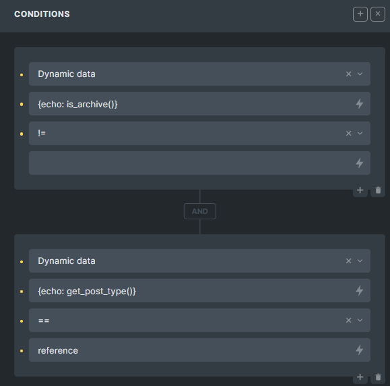390x386 pixels.
Task: Open dynamic data picker for is_archive field
Action: pos(360,104)
